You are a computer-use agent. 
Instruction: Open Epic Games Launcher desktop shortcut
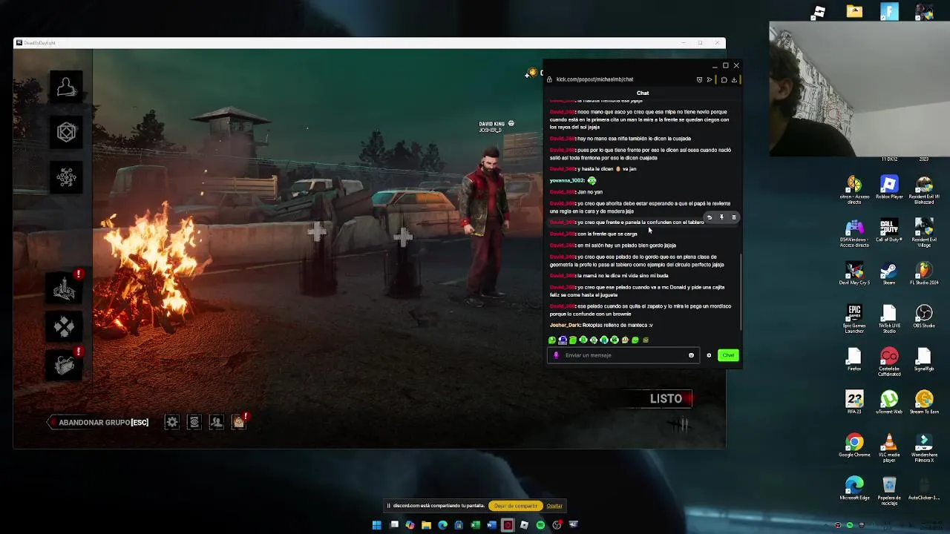854,318
